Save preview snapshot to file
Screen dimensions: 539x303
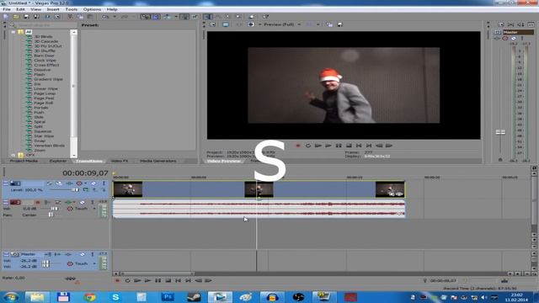339,24
